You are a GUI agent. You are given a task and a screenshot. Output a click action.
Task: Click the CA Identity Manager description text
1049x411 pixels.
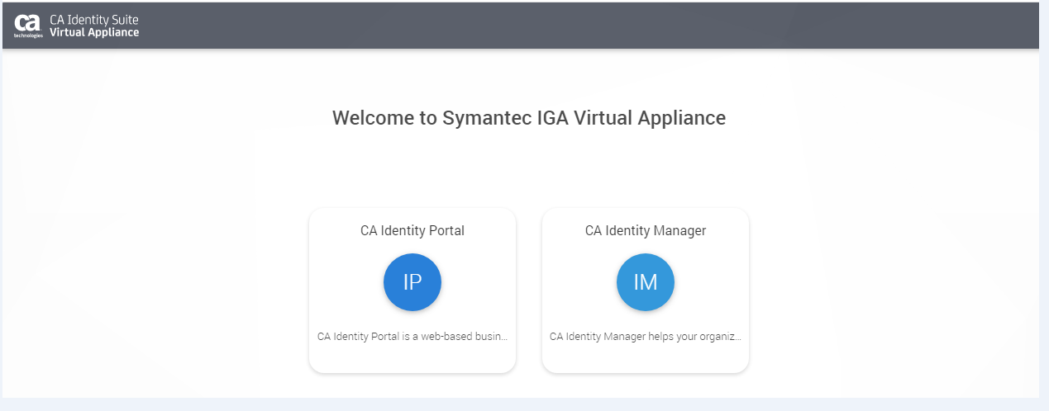point(643,337)
